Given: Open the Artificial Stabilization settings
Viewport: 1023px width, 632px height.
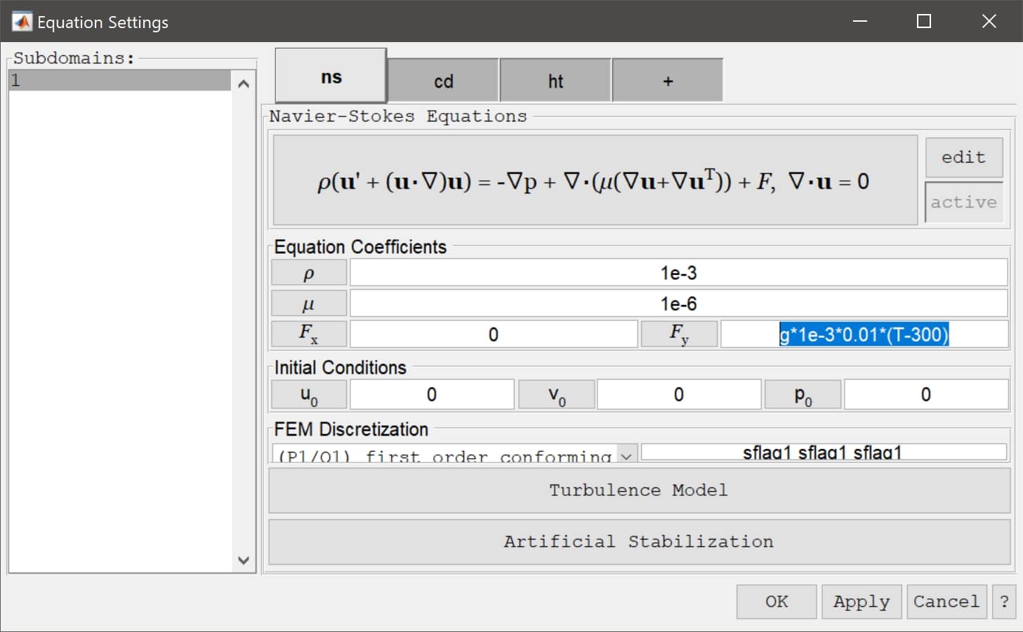Looking at the screenshot, I should [x=639, y=542].
